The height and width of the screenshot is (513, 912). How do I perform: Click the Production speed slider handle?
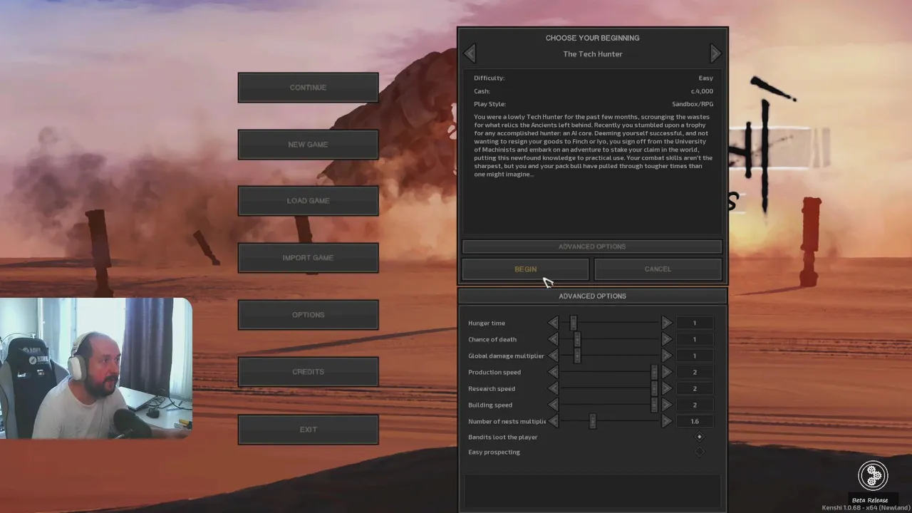point(654,372)
